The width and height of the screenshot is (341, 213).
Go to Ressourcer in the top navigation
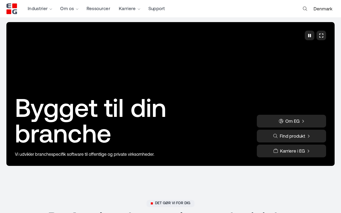98,9
